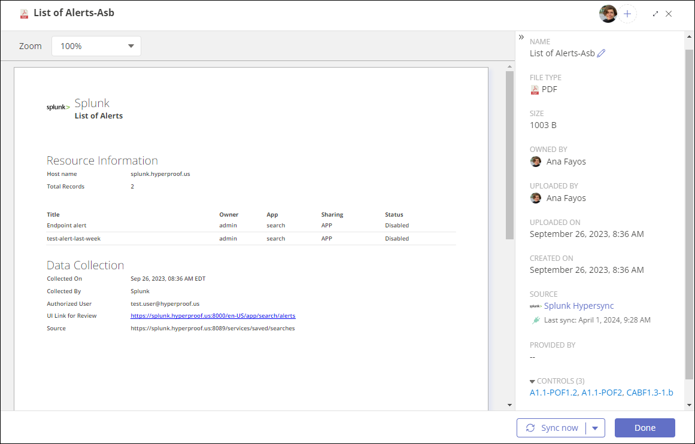Collapse the details side panel
The image size is (695, 444).
[521, 37]
